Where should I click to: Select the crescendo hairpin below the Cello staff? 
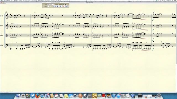tap(146, 50)
